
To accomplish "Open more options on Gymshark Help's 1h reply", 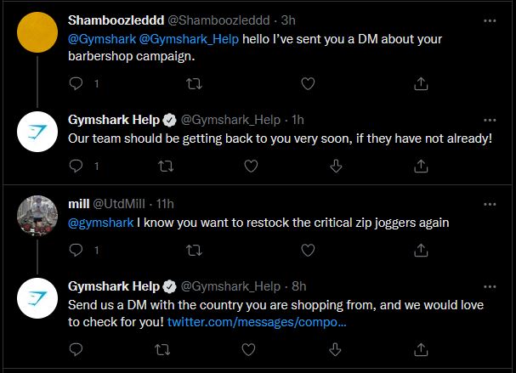I will pyautogui.click(x=490, y=120).
